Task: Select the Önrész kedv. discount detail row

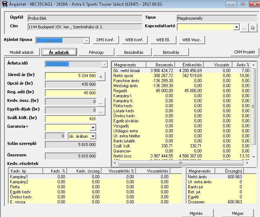Action: [95, 197]
